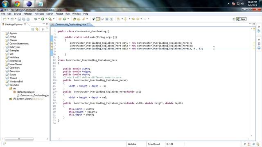Viewport: 262px width, 147px height.
Task: Click the Previous Annotation toolbar icon
Action: click(126, 19)
